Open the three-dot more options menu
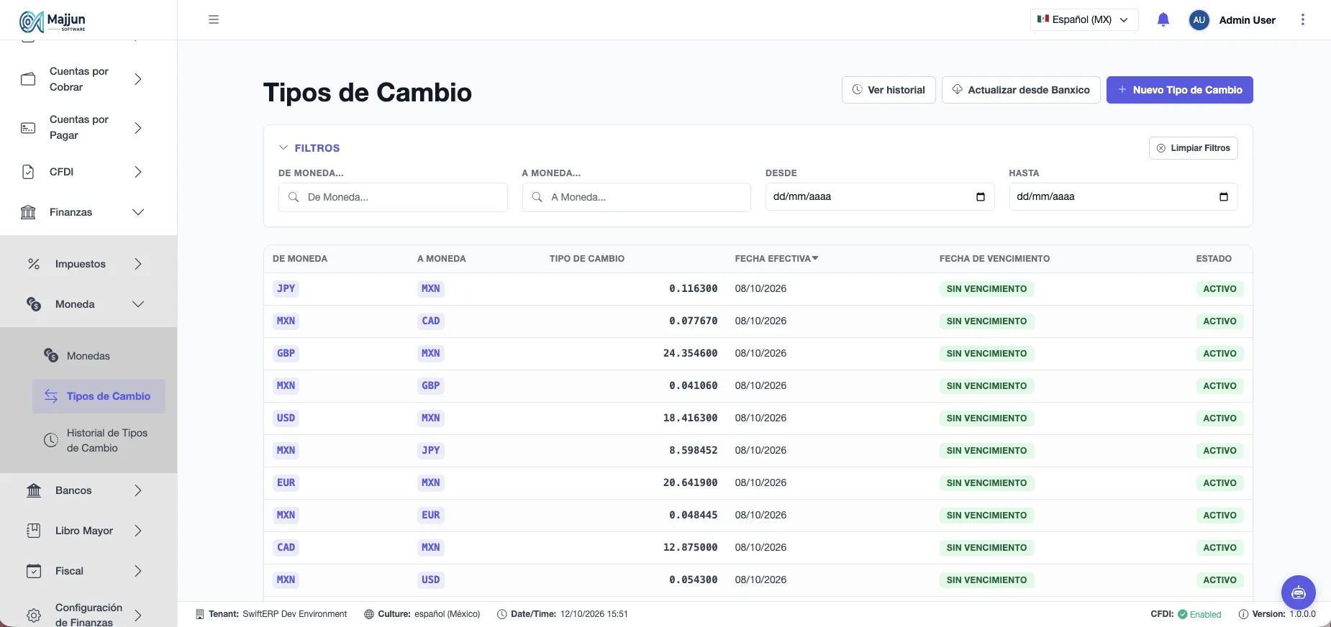The width and height of the screenshot is (1331, 627). coord(1302,19)
